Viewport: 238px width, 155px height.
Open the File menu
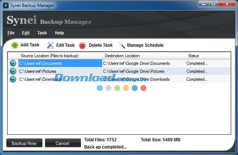[x=11, y=33]
